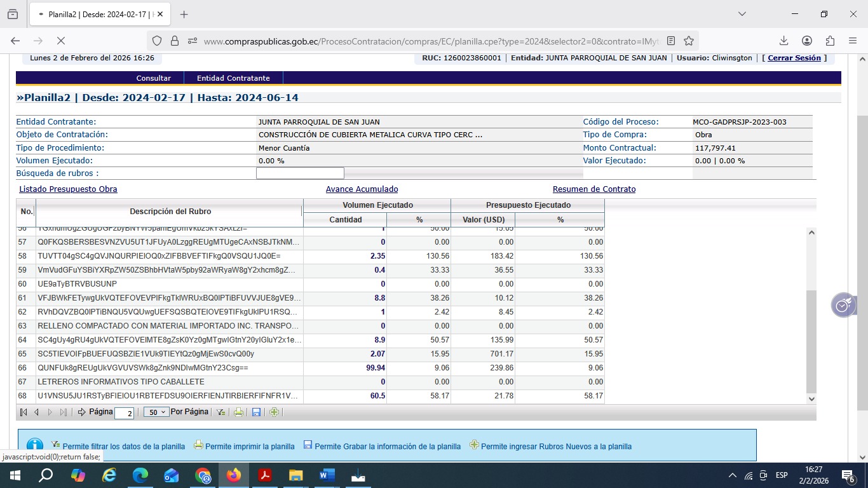Click the Listado Presupuesto Obra link
This screenshot has width=868, height=488.
tap(68, 189)
